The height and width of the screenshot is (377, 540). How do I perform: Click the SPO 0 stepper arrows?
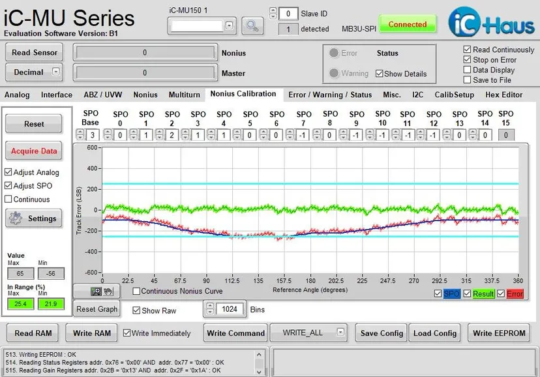[x=108, y=135]
